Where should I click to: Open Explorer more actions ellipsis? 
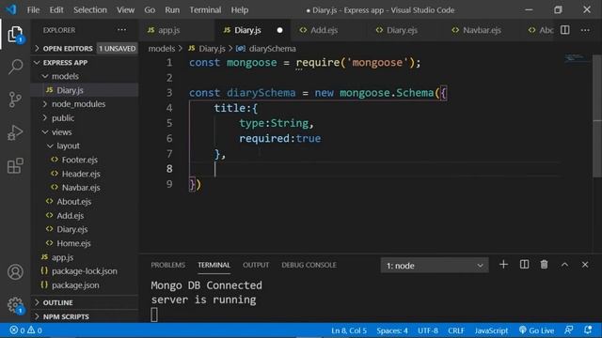click(121, 30)
